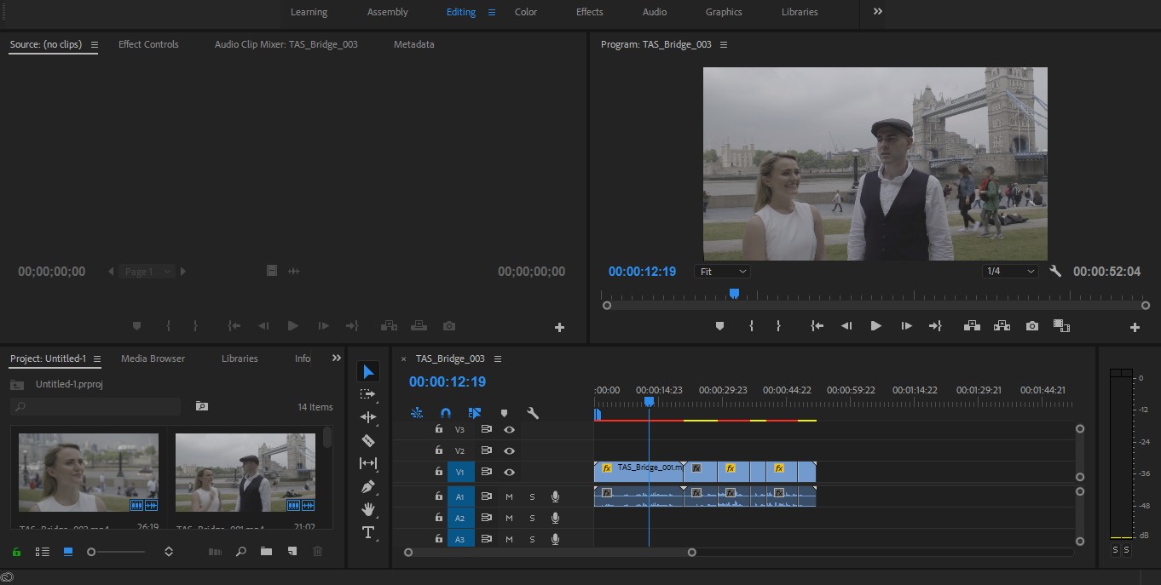Show overflow workspaces chevron menu
Screen dimensions: 1161x585
point(878,12)
